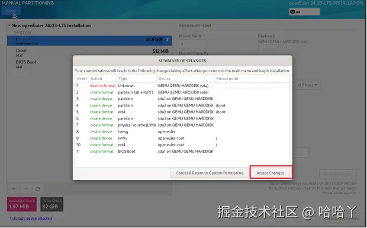Click Cancel & Return to Custom Partitioning
Screen dimensions: 367x228
pos(210,173)
